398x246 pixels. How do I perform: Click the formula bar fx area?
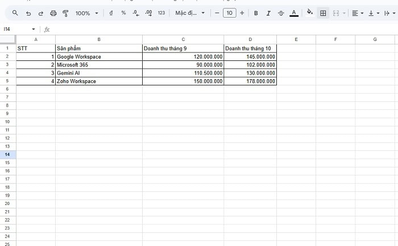pos(218,30)
